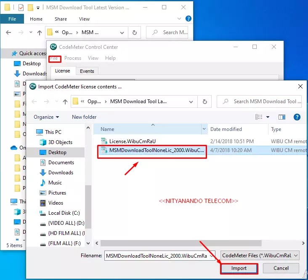Open CodeMeter Help menu
Viewport: 308px width, 280px height.
click(110, 58)
